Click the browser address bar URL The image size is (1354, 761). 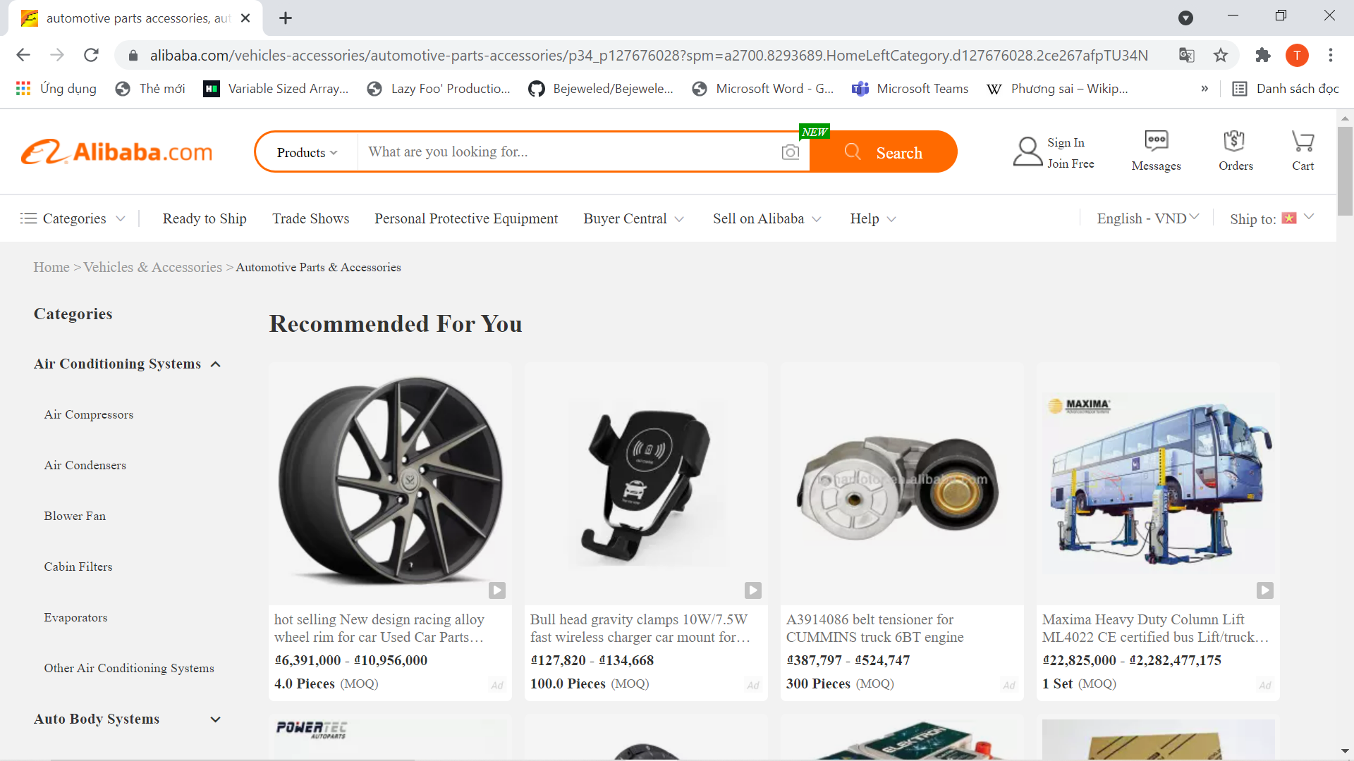649,55
